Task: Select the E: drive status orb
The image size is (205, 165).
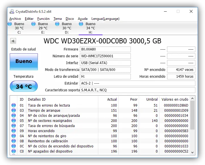Action: pyautogui.click(x=33, y=24)
